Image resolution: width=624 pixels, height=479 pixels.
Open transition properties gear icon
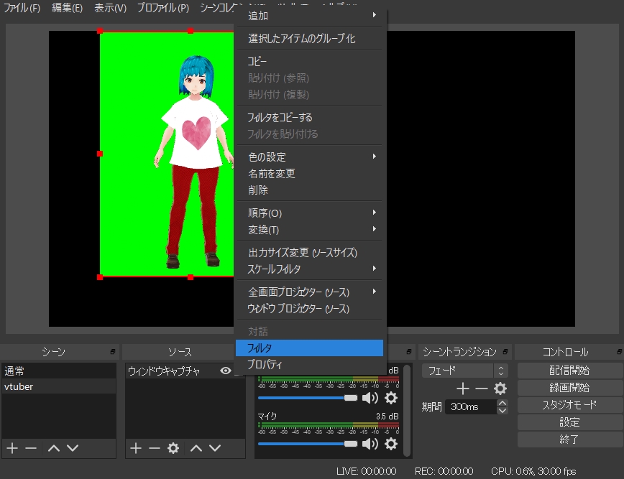click(x=500, y=389)
